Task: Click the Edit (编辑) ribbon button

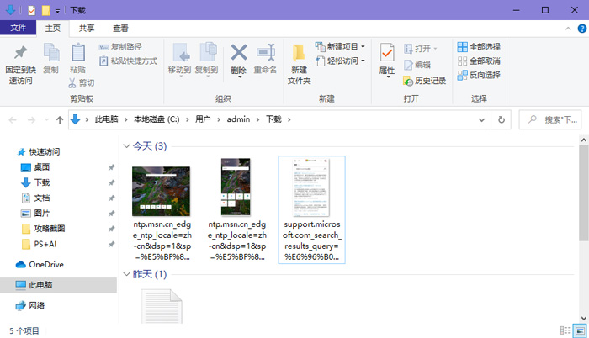Action: tap(417, 65)
